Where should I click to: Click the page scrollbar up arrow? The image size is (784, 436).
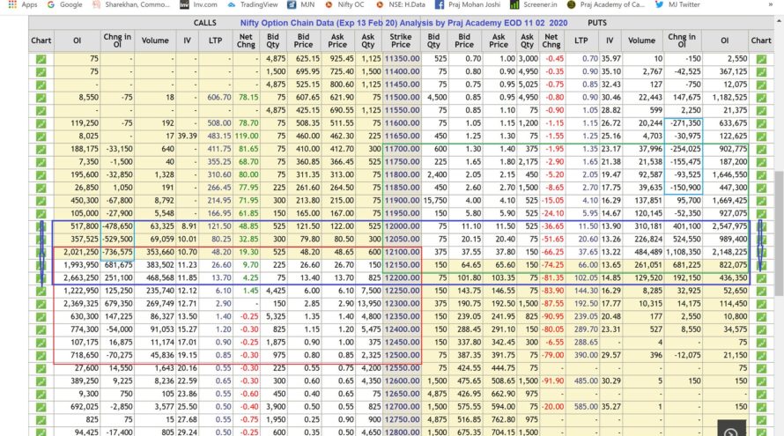click(779, 21)
